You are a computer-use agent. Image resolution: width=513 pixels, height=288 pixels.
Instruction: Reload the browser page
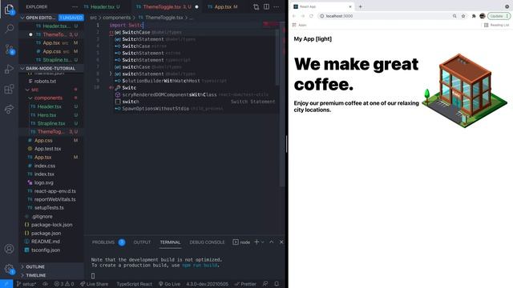[x=311, y=16]
